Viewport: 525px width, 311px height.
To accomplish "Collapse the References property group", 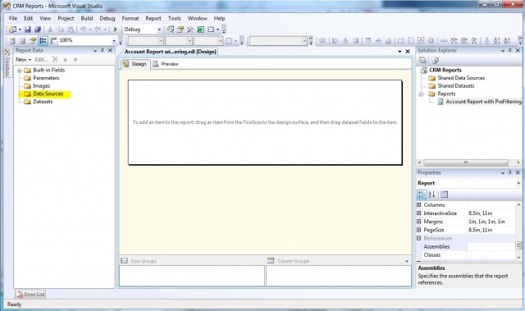I will pyautogui.click(x=418, y=238).
